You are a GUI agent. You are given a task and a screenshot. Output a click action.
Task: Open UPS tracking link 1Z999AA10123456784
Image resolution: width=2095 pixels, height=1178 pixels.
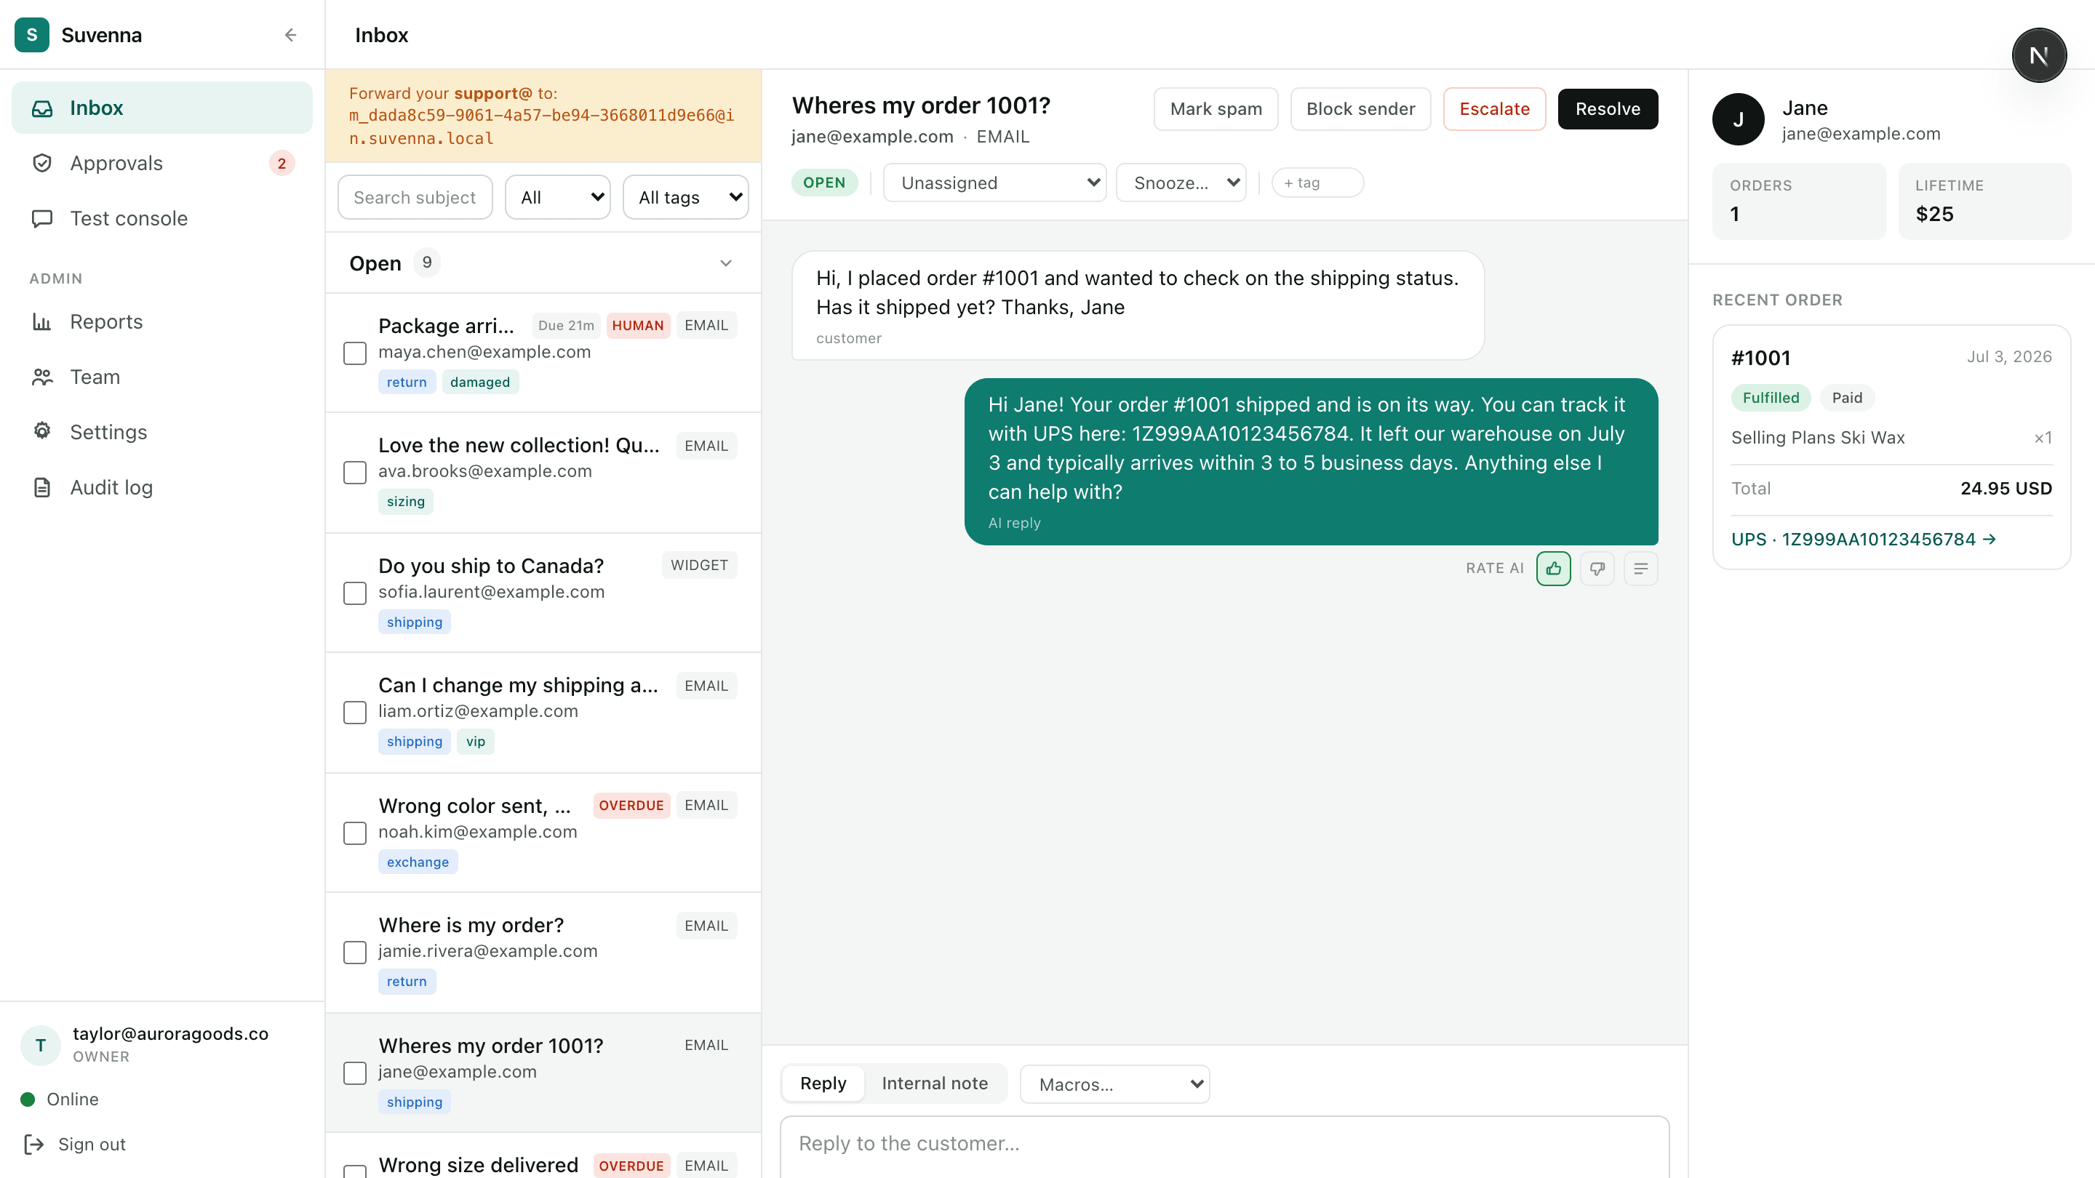click(1863, 539)
